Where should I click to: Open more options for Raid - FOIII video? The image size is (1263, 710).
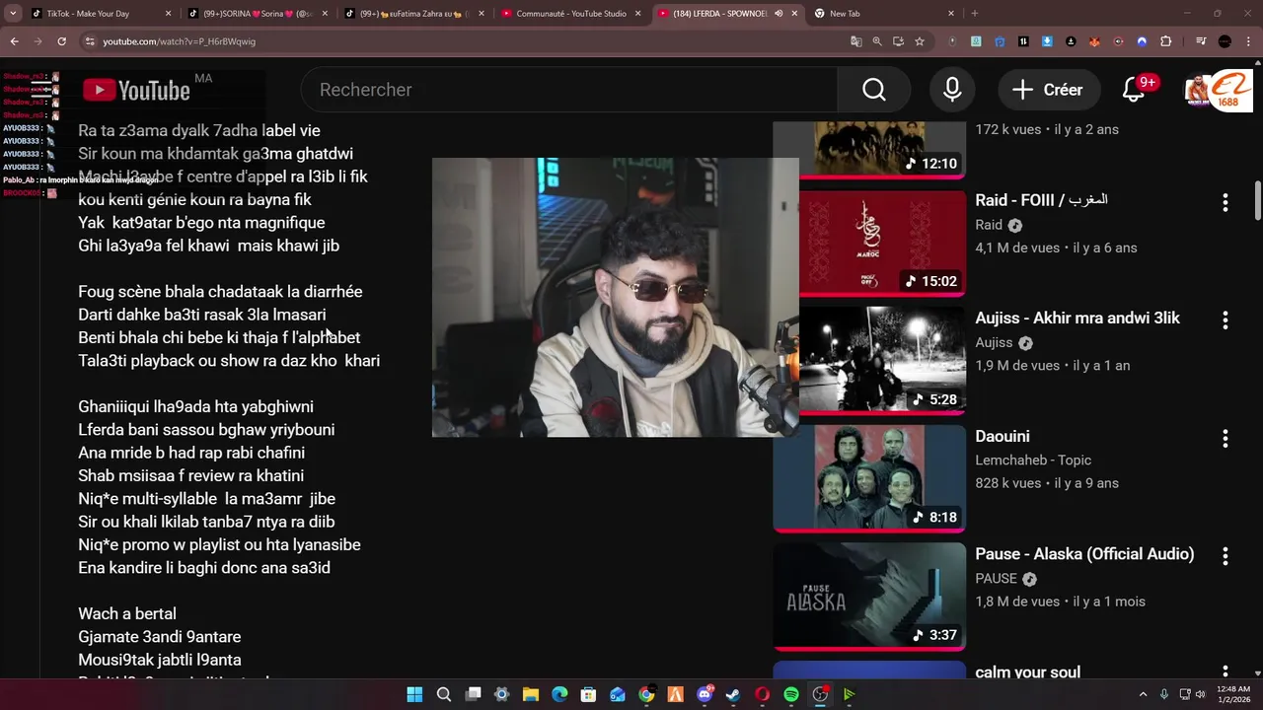(x=1226, y=202)
